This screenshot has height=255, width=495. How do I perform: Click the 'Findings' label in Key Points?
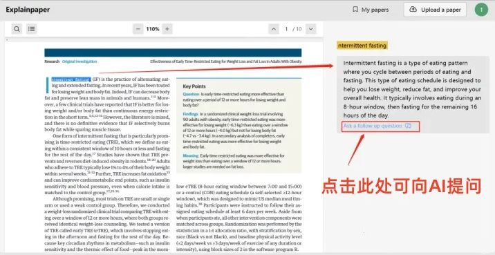tap(190, 114)
